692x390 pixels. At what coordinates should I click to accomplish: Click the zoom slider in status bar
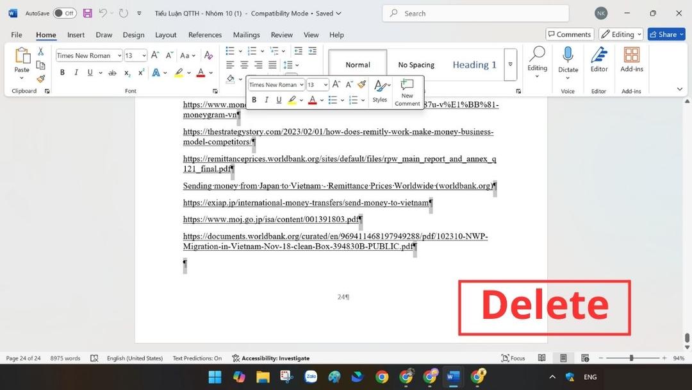click(631, 358)
